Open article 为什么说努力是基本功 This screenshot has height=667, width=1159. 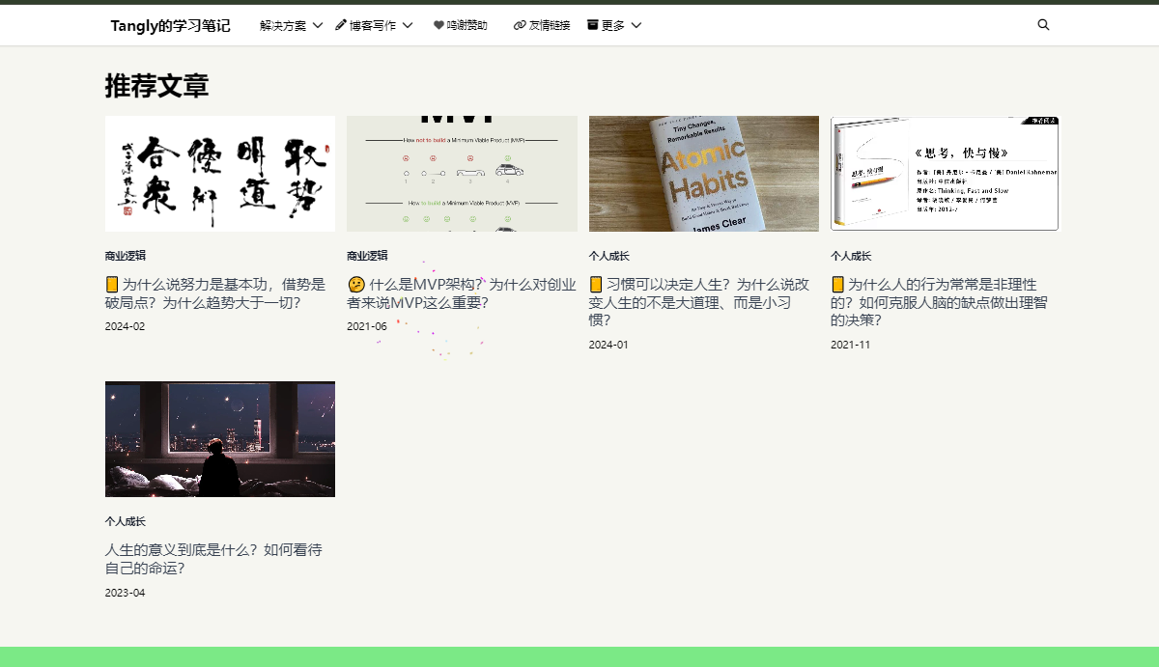[x=215, y=293]
